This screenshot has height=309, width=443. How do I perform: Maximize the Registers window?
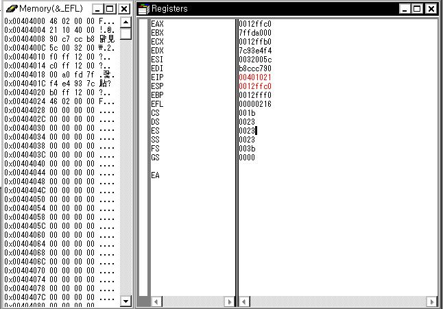tap(417, 9)
